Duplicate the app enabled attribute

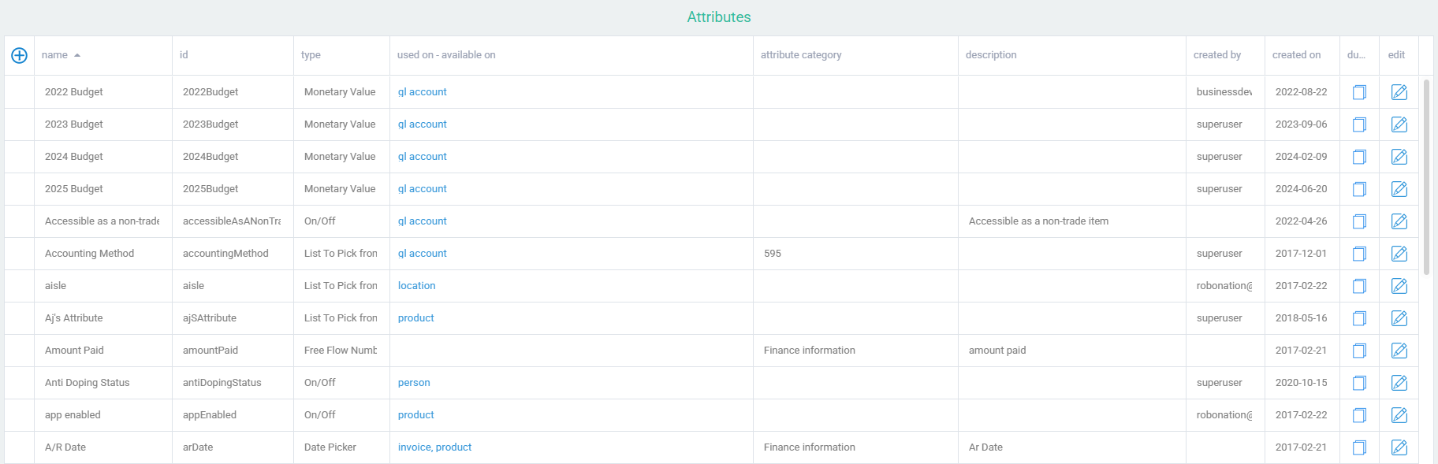1359,415
